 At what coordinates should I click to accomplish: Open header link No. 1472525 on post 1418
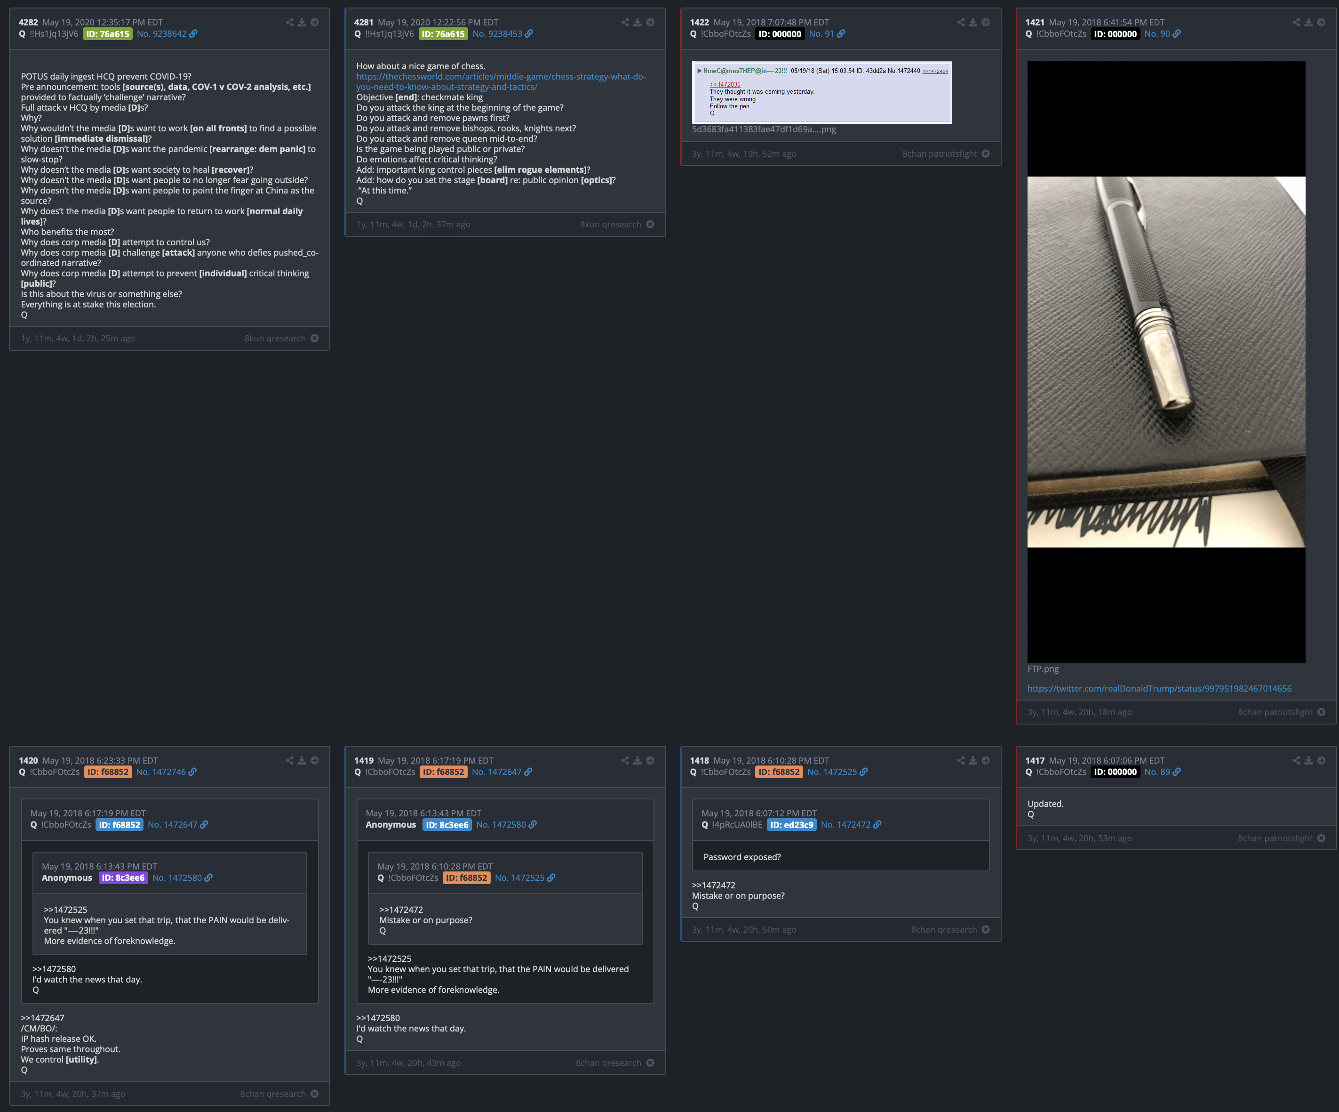click(837, 772)
